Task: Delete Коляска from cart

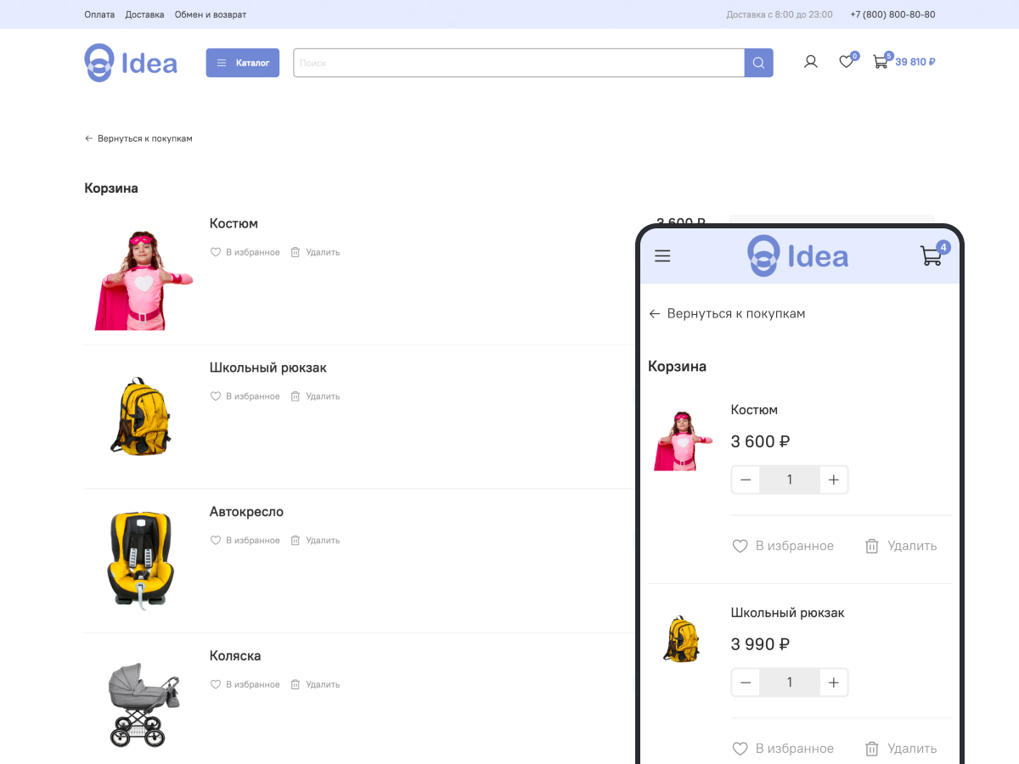Action: tap(315, 684)
